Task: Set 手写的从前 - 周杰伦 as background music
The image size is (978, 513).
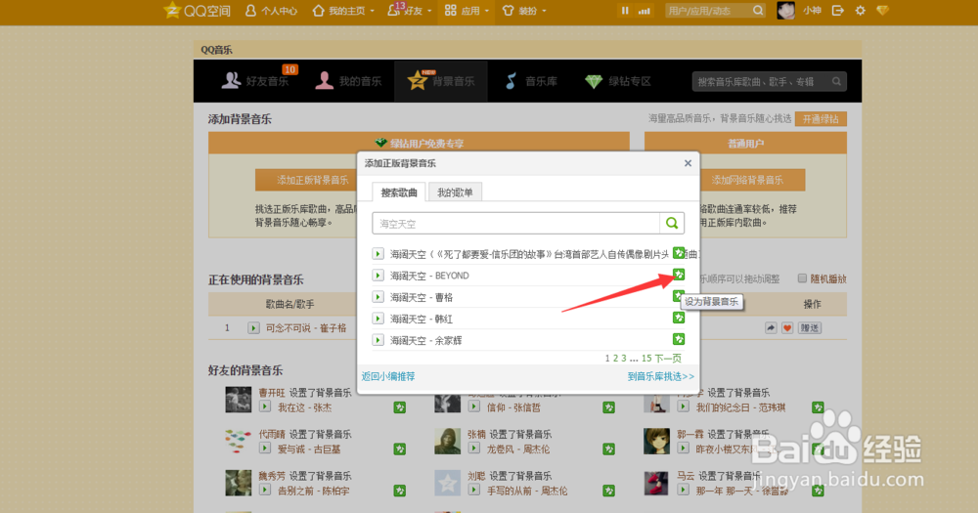Action: point(608,491)
